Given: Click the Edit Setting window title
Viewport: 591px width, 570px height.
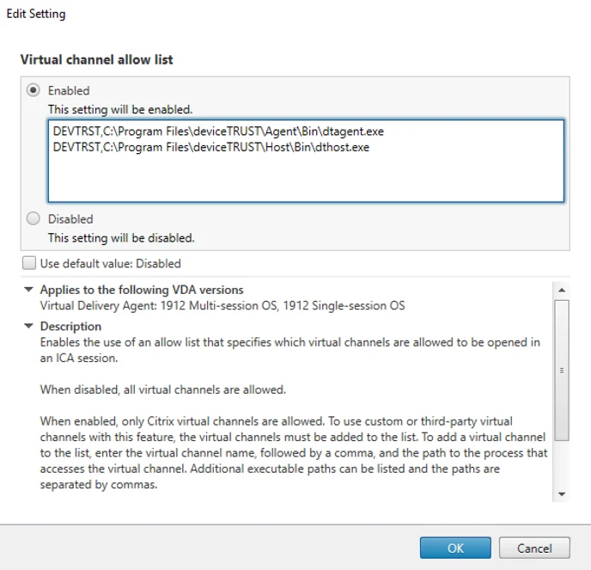Looking at the screenshot, I should point(36,14).
